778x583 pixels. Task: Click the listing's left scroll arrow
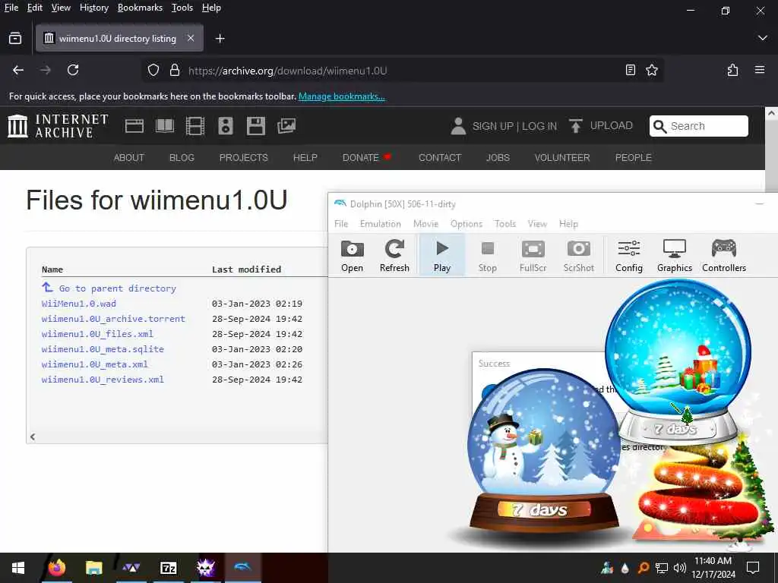click(33, 436)
